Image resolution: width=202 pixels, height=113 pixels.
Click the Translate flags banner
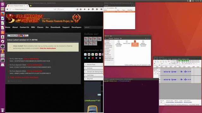(18, 35)
